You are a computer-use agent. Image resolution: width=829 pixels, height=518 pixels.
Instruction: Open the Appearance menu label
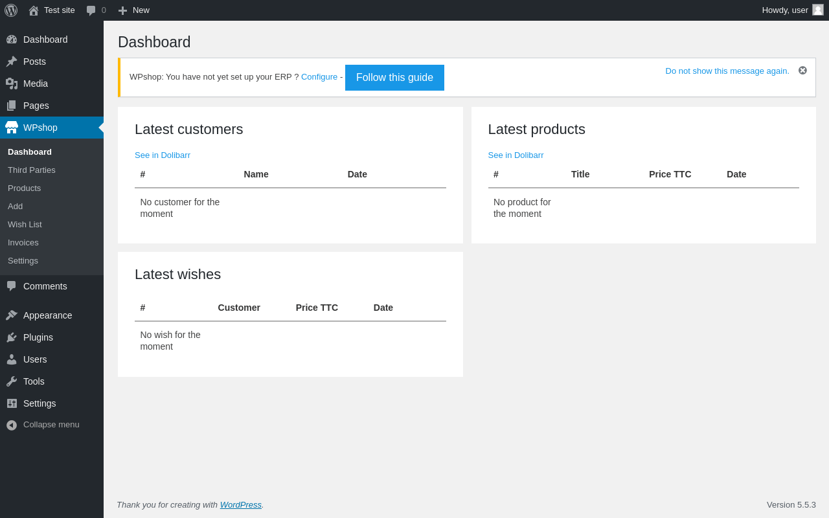48,315
